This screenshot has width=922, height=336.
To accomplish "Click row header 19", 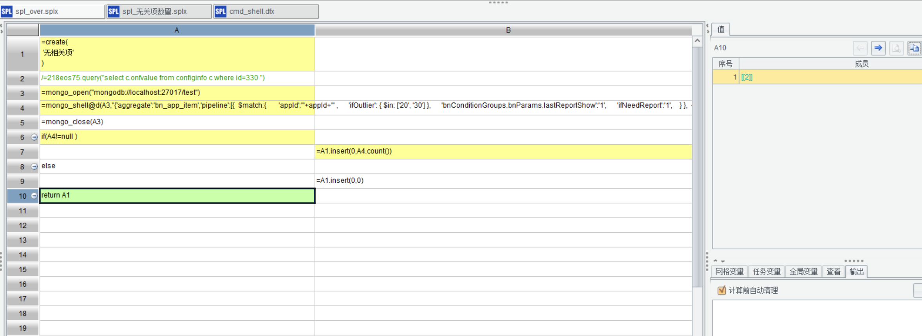I will tap(22, 328).
